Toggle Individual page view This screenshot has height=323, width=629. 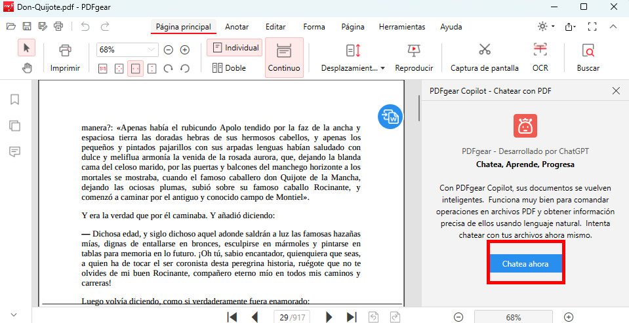click(x=235, y=48)
